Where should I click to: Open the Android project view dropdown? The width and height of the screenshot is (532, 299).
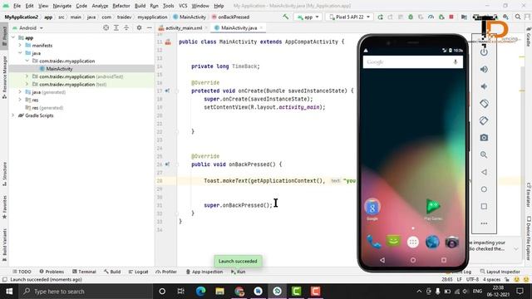pyautogui.click(x=27, y=27)
